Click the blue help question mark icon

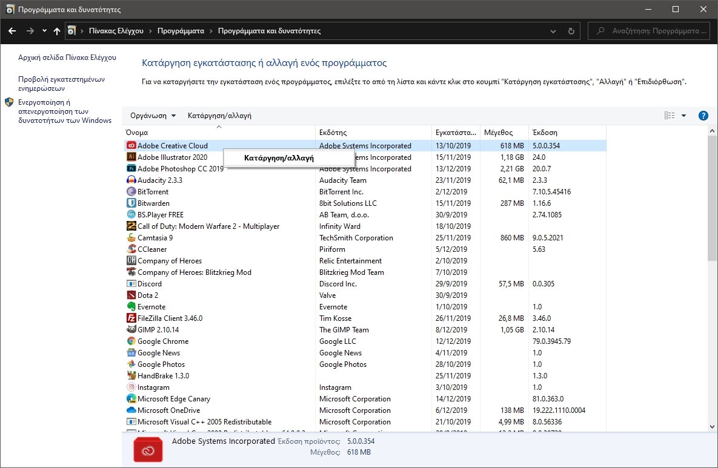(703, 116)
